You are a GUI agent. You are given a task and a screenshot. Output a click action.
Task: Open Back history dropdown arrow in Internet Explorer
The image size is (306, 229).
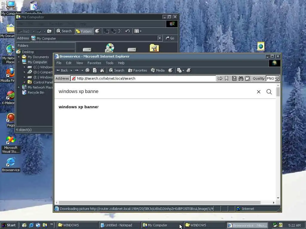pyautogui.click(x=71, y=70)
